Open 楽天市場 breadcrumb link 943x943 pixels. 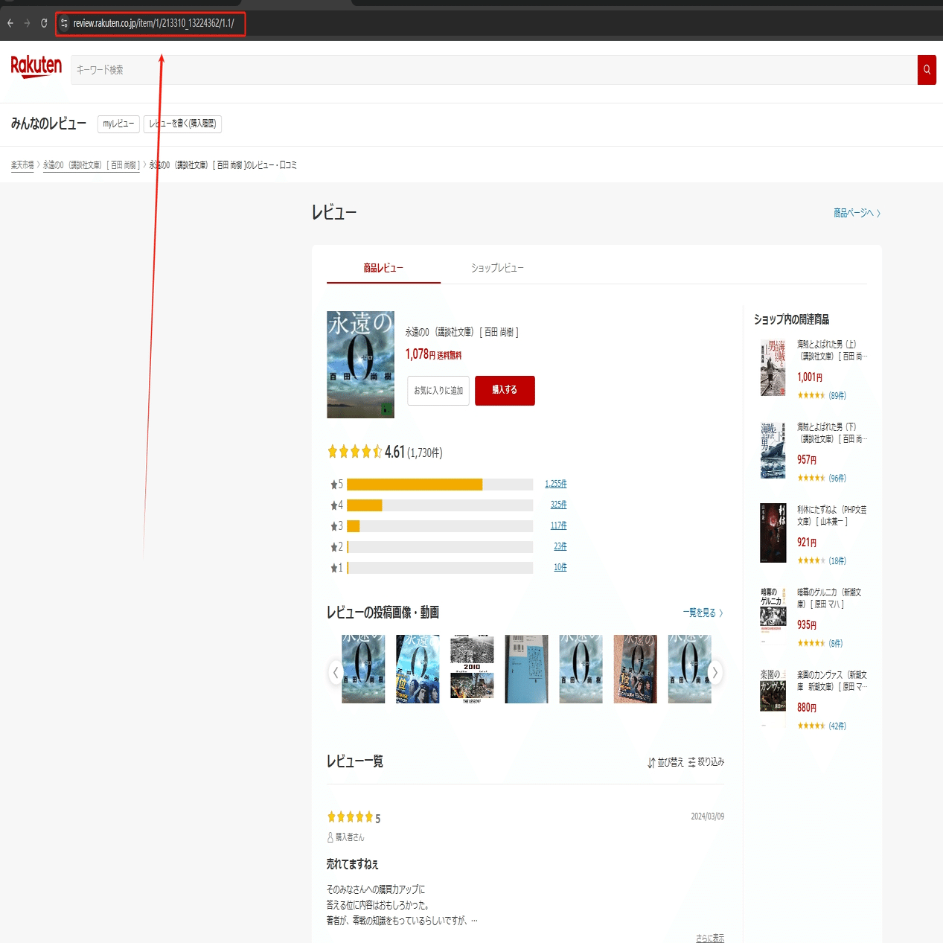[22, 165]
